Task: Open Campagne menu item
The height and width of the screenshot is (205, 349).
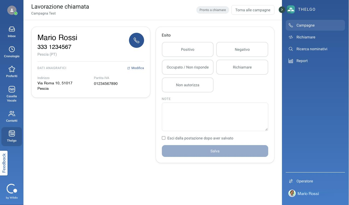Action: click(x=315, y=25)
